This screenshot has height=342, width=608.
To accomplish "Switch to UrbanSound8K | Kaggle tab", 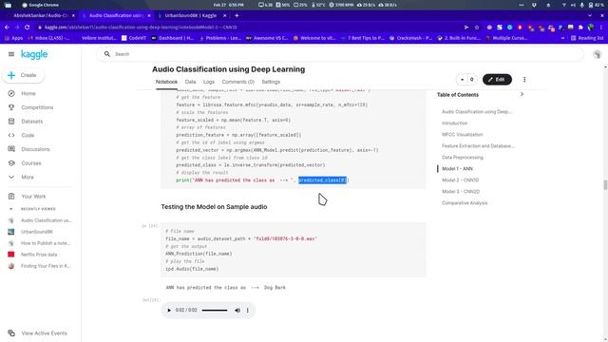I will coord(191,15).
